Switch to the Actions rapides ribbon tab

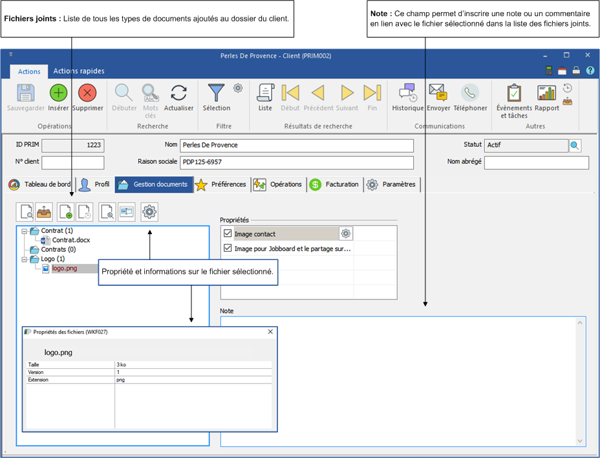pyautogui.click(x=78, y=71)
